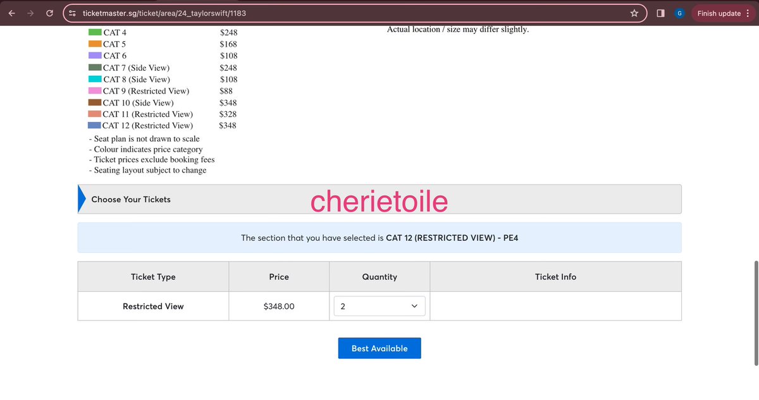Open Chrome's three-dot menu

click(748, 13)
